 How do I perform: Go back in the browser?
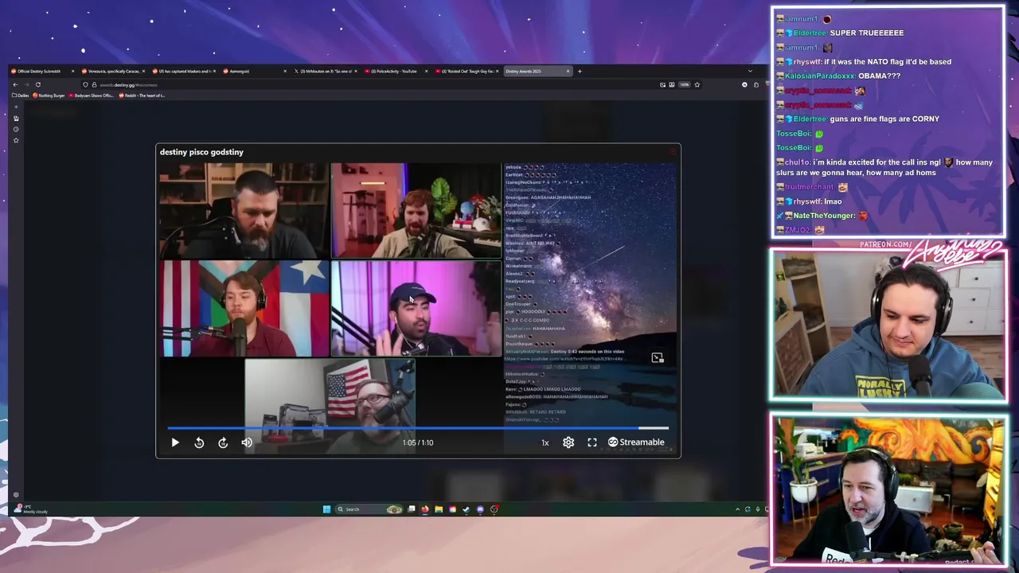click(15, 84)
